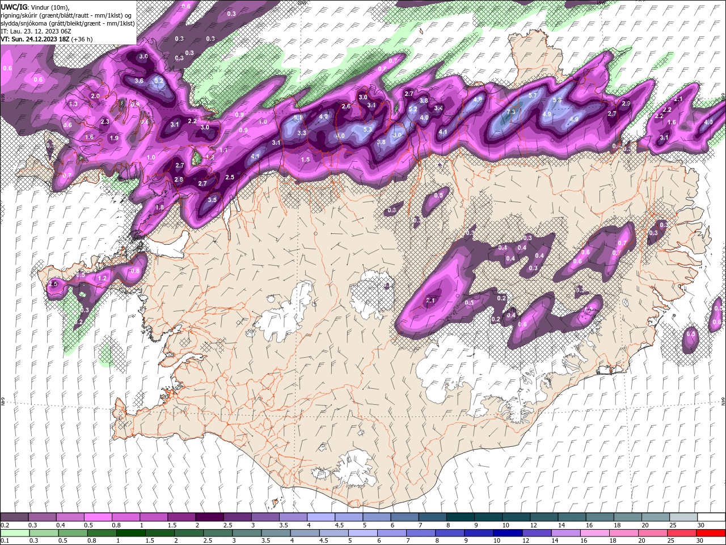The width and height of the screenshot is (726, 545).
Task: Click the header line 'UWC/IG: Vindur (10m),'
Action: [x=34, y=6]
